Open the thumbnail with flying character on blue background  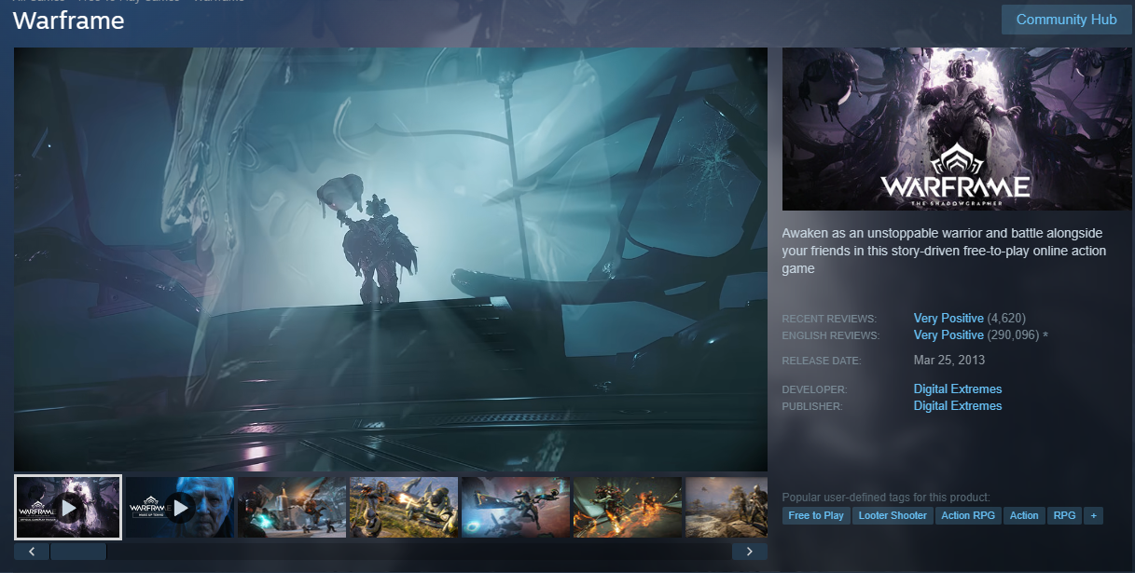click(516, 508)
